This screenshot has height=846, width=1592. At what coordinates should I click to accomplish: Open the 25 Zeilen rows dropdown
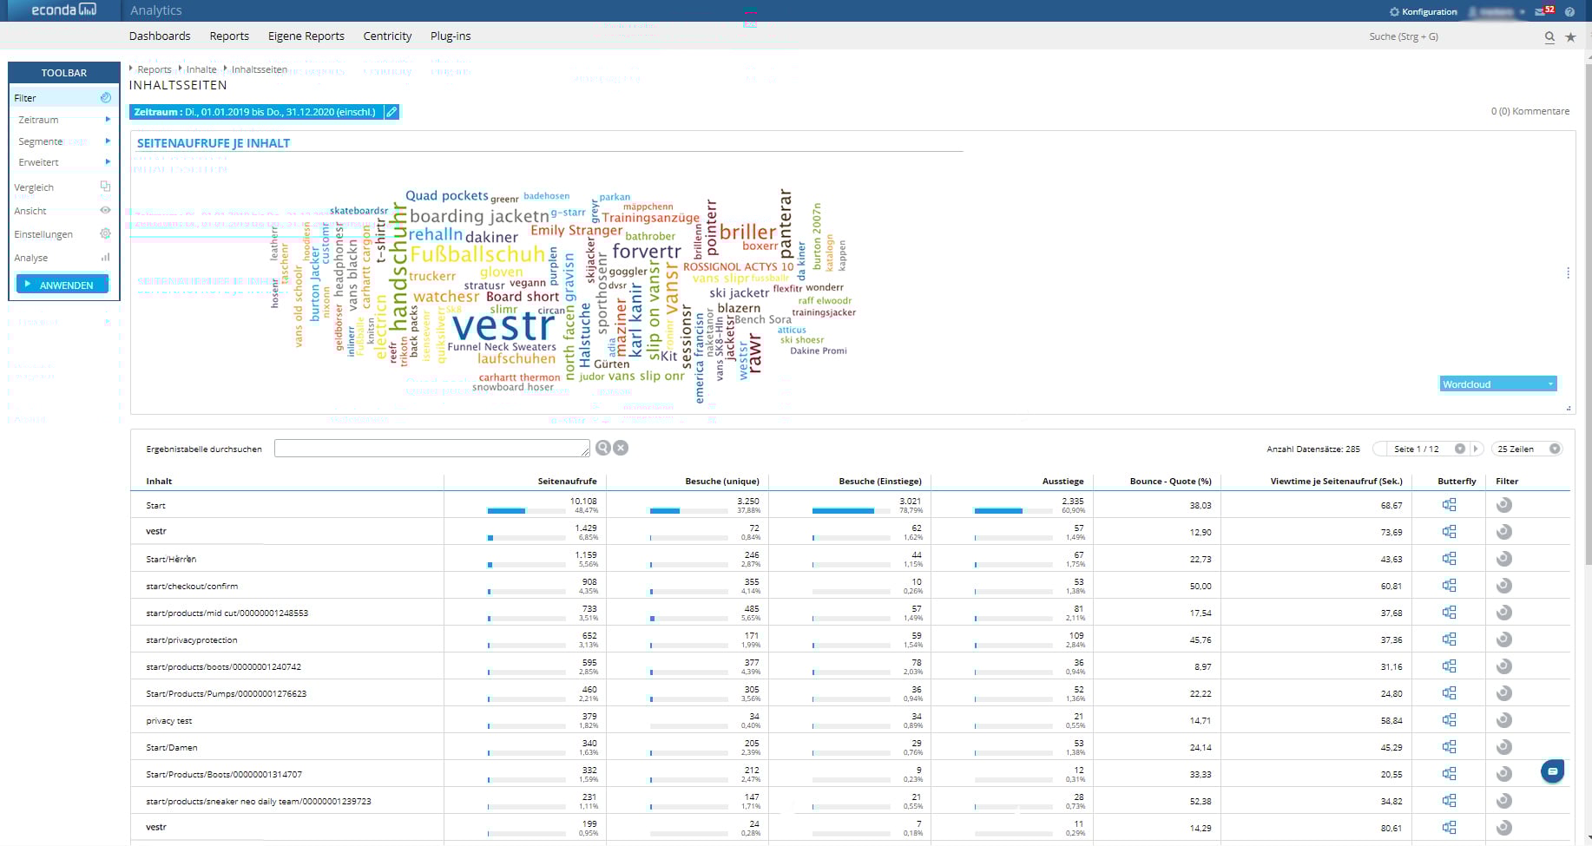tap(1528, 449)
